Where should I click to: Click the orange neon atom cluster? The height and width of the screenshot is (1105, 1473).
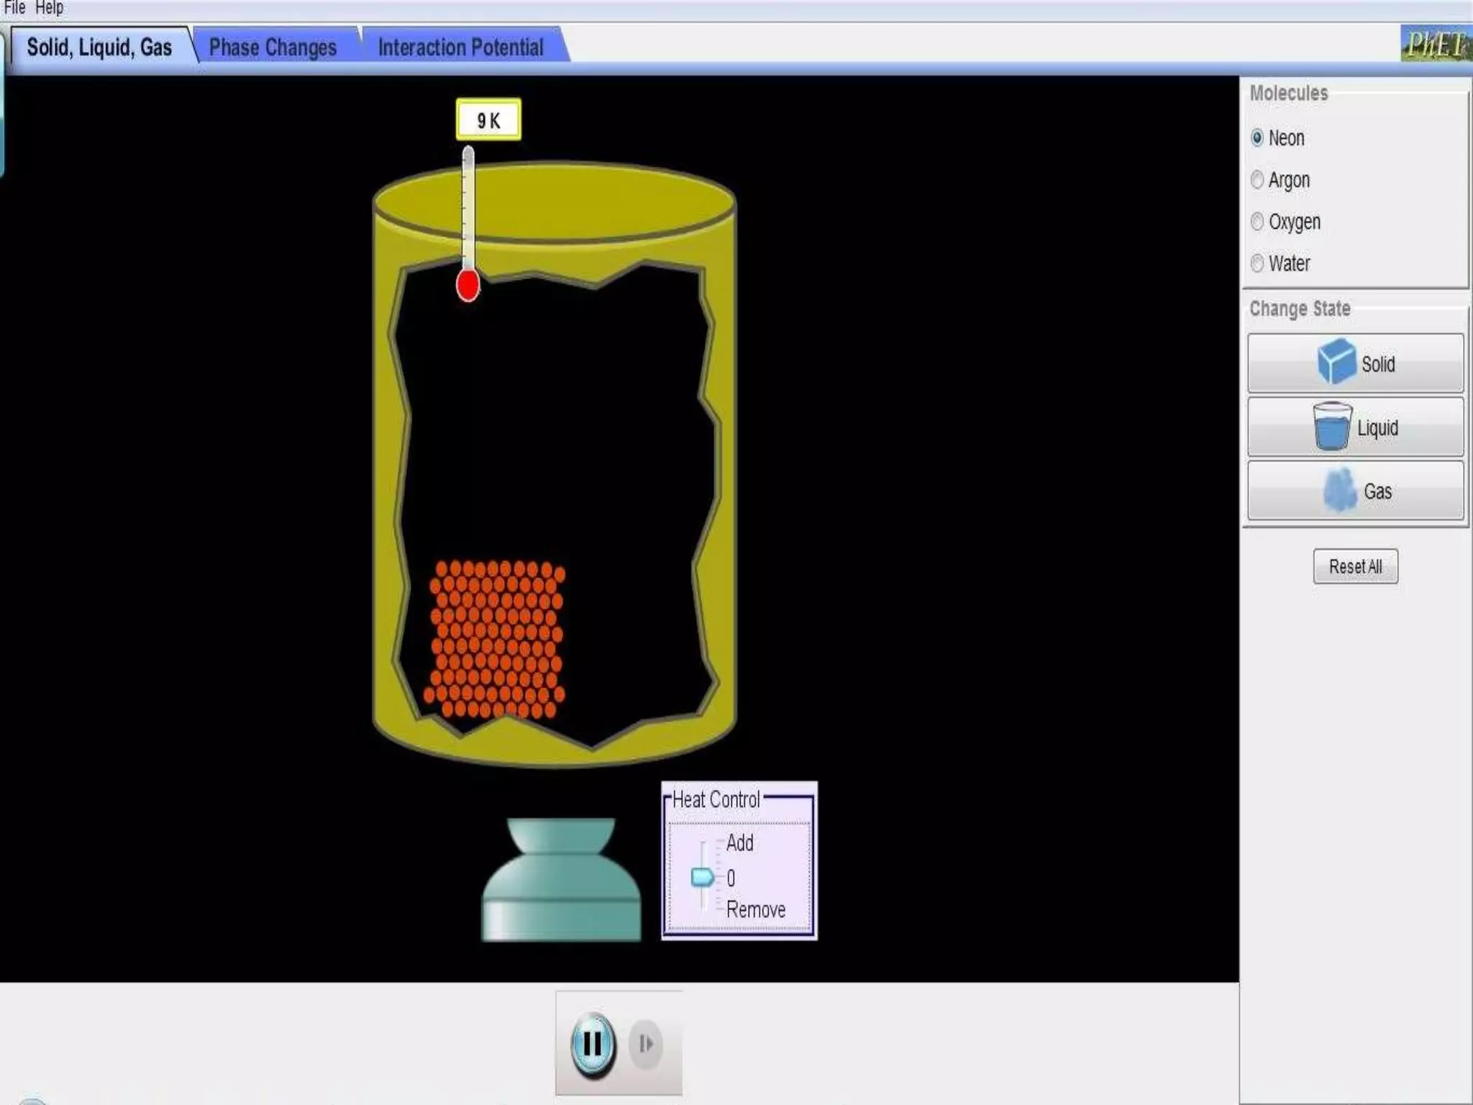click(x=496, y=639)
